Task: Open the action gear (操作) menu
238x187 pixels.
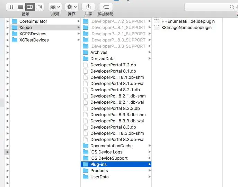Action: 72,7
